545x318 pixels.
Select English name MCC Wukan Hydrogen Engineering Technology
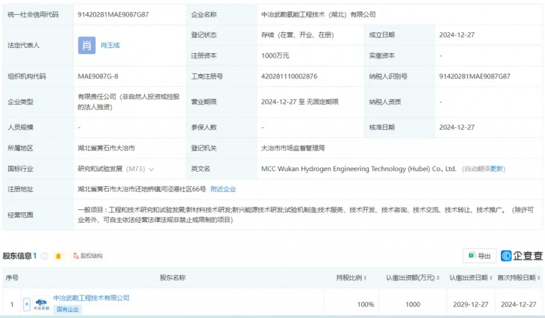tap(359, 169)
